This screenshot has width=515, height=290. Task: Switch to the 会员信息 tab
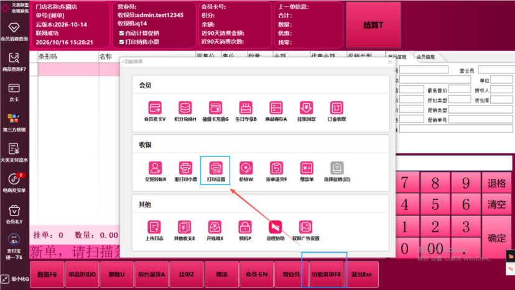[425, 57]
